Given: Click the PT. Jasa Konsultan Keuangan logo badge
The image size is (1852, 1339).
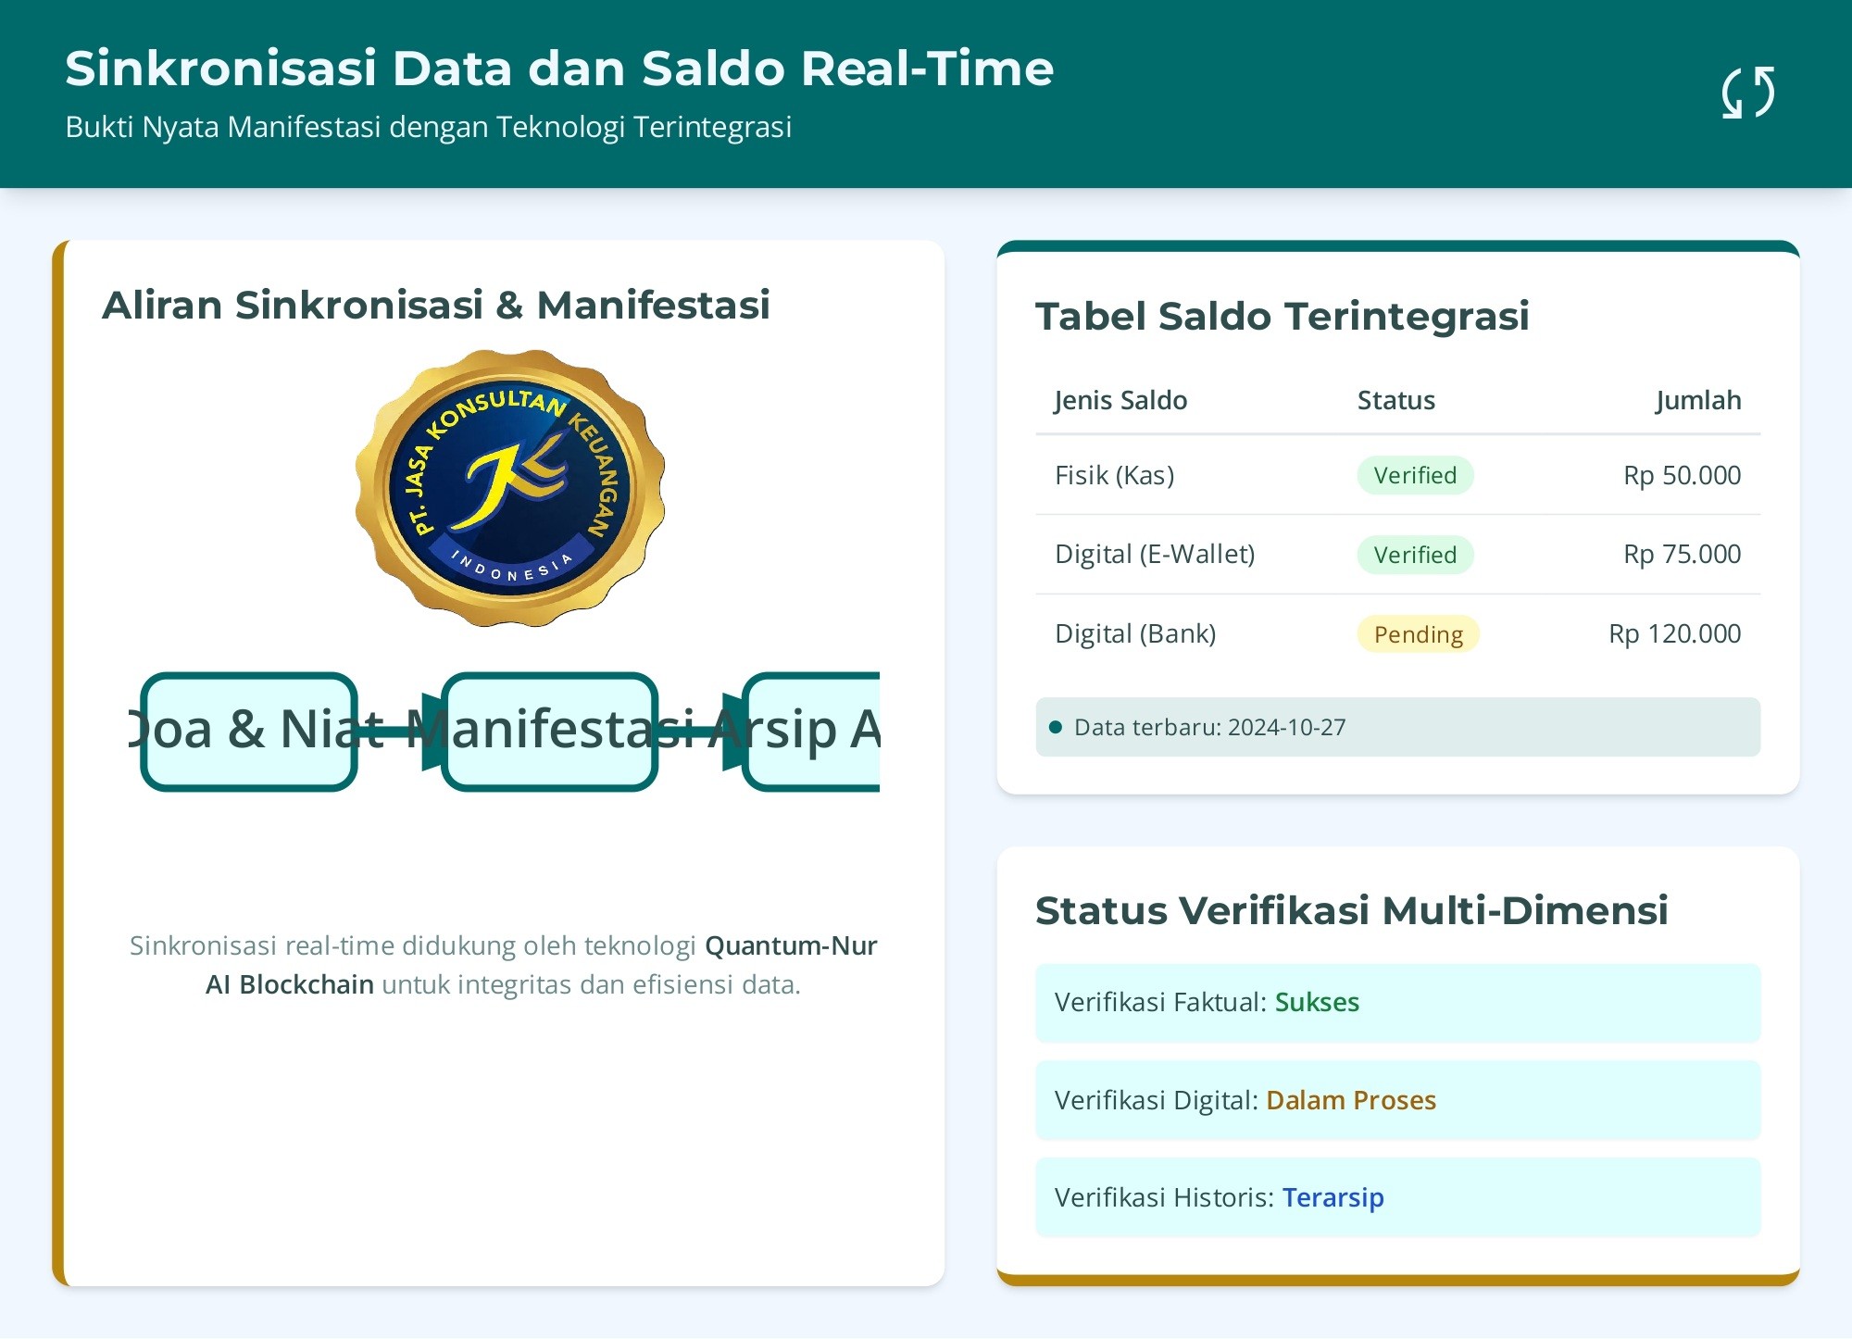Looking at the screenshot, I should pos(510,488).
